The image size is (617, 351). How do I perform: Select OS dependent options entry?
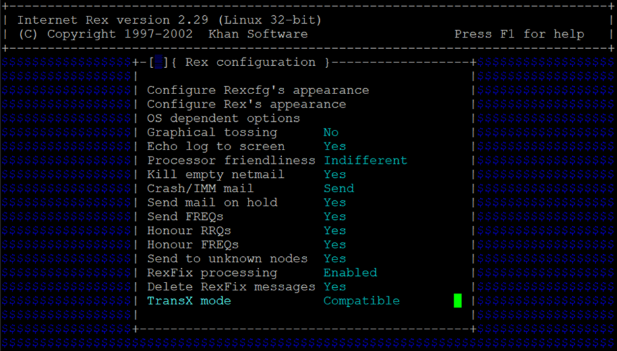tap(223, 119)
